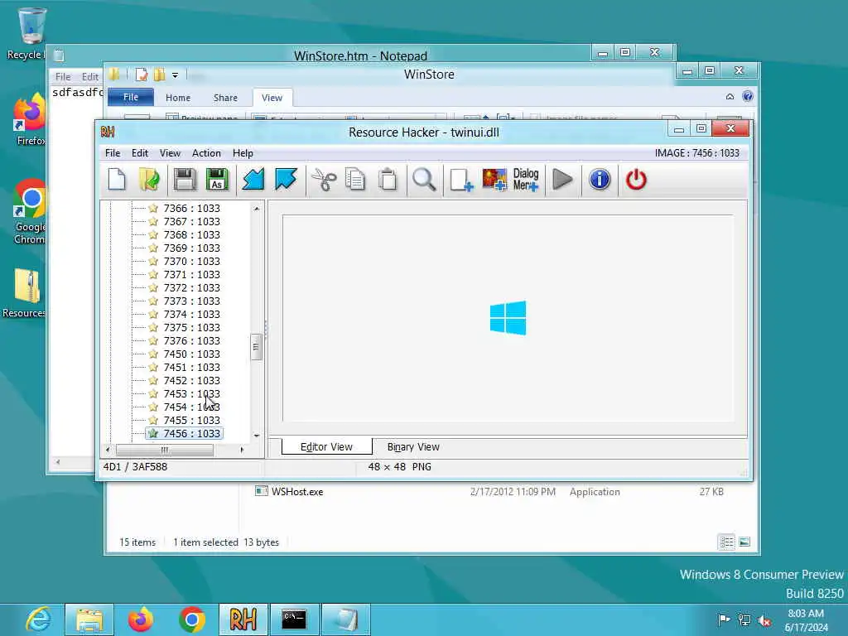Open quick access toolbar dropdown arrow
848x636 pixels.
click(x=176, y=75)
